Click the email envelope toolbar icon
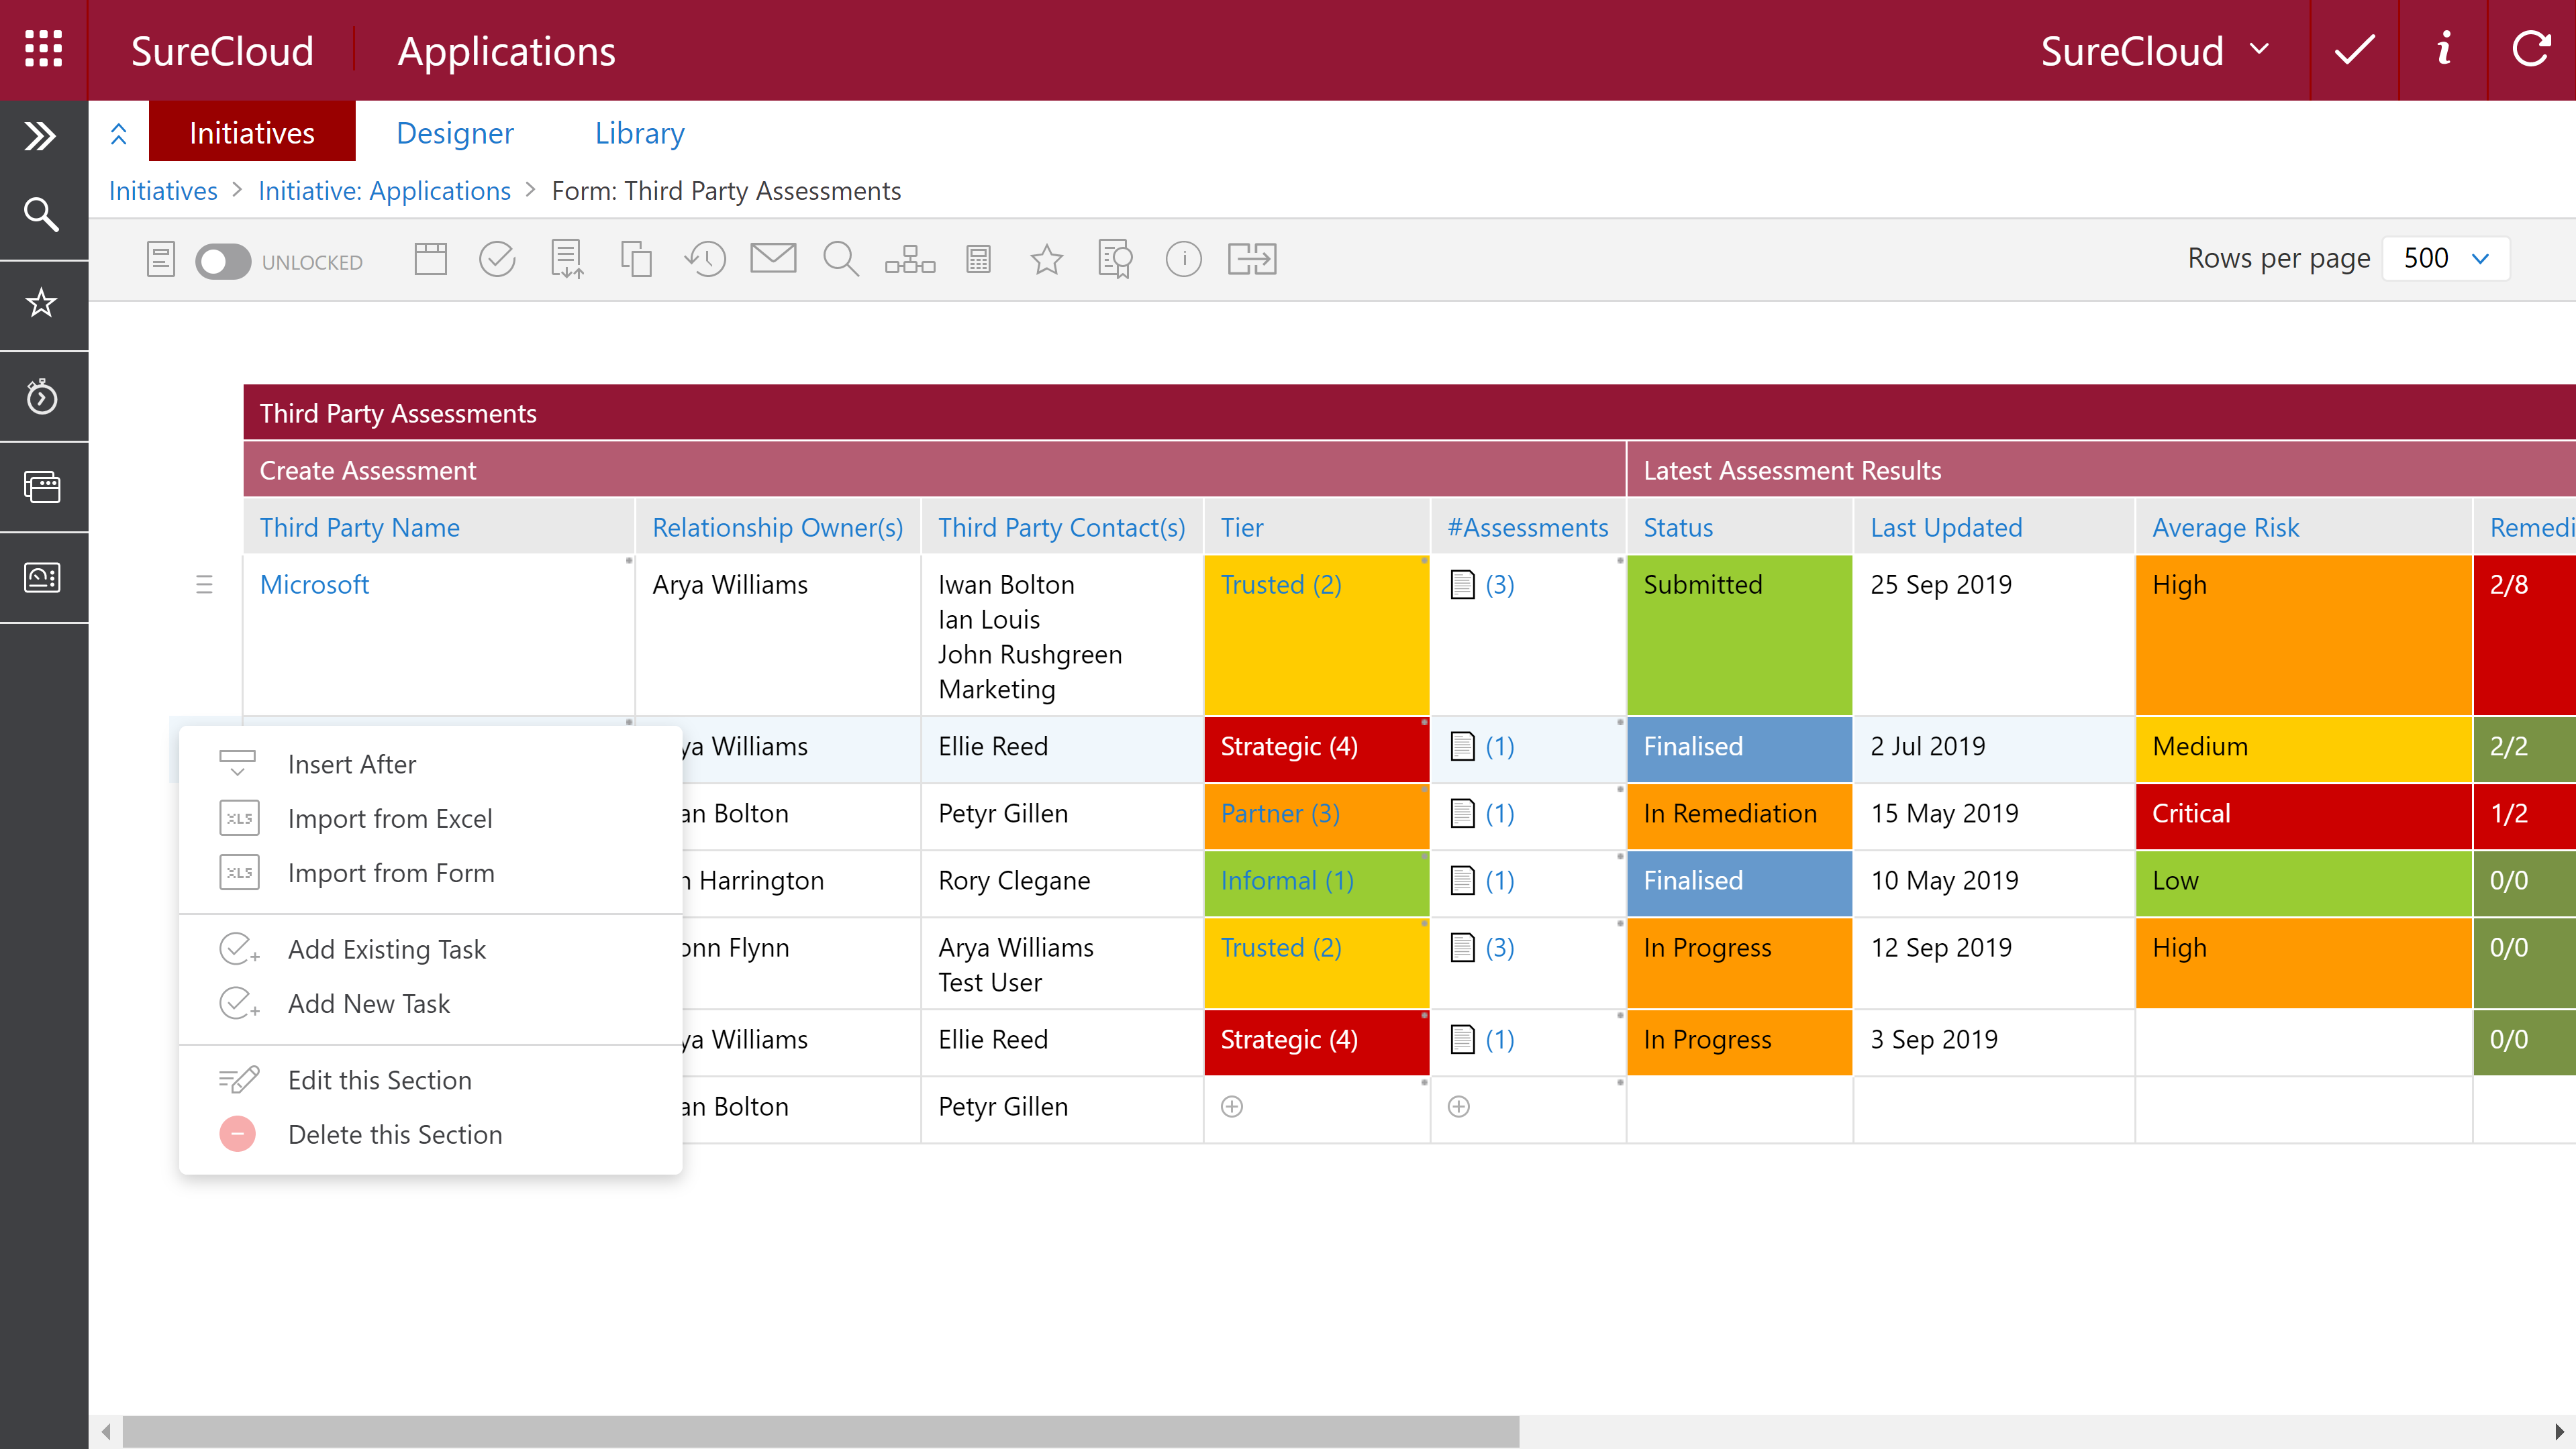 773,259
